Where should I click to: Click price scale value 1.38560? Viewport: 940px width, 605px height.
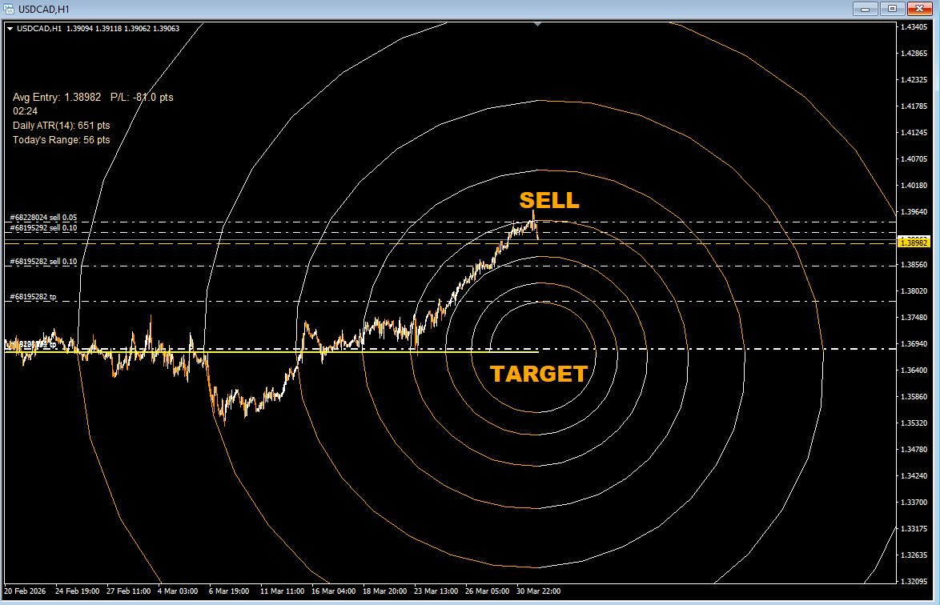coord(914,265)
